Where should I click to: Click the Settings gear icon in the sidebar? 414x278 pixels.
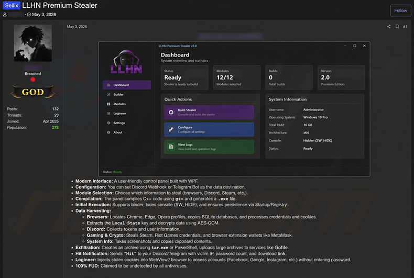pyautogui.click(x=108, y=123)
